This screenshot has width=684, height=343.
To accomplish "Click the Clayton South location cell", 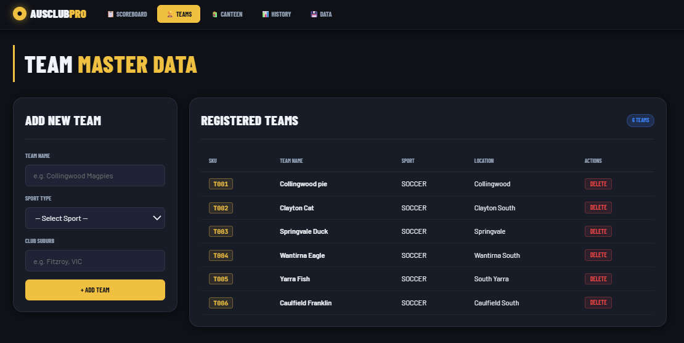I will [x=495, y=208].
